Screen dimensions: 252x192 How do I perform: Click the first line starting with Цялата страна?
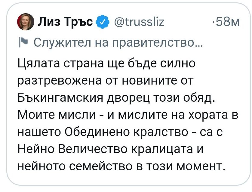[107, 63]
